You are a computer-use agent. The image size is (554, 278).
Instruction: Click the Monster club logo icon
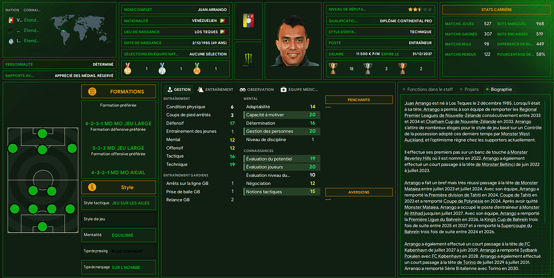248,60
